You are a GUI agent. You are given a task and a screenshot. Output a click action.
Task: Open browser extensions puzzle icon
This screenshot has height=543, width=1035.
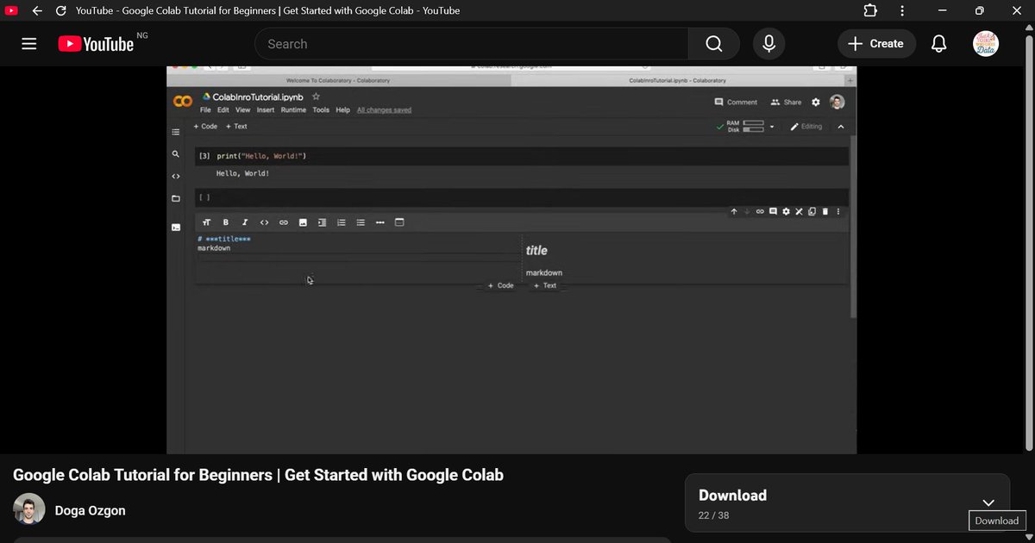869,11
